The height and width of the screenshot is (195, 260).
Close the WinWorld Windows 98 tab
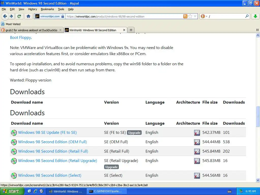coord(124,30)
